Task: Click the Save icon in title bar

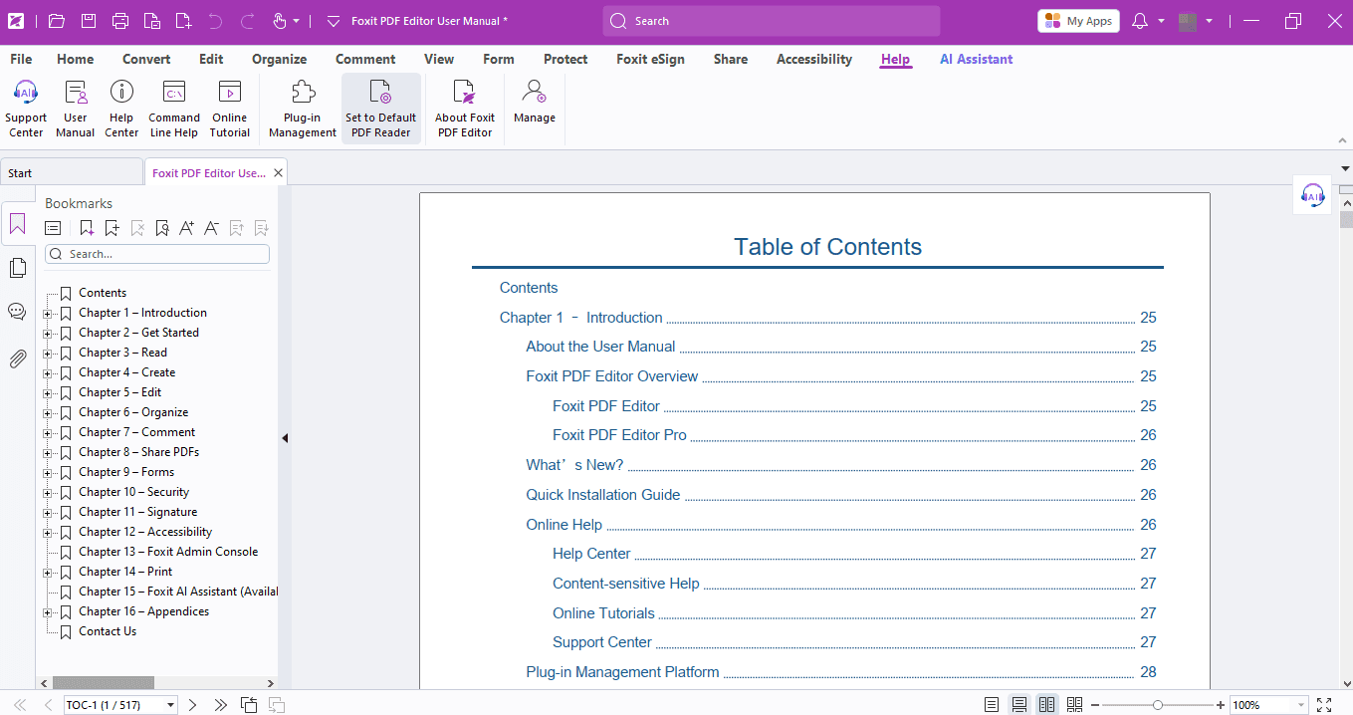Action: [x=89, y=21]
